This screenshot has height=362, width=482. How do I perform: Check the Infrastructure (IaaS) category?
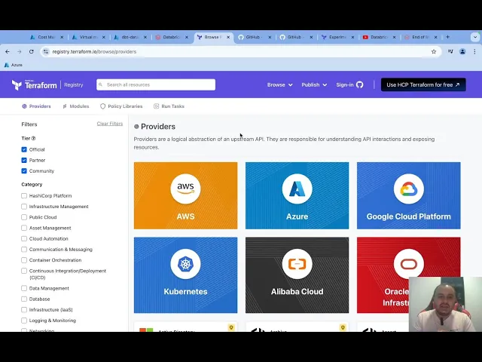24,310
